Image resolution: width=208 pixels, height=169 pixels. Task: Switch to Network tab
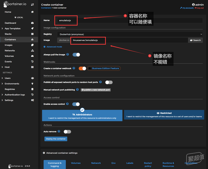tap(96, 163)
